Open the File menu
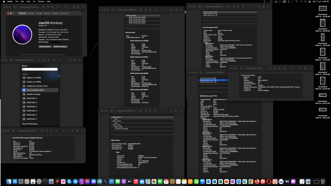 point(17,1)
